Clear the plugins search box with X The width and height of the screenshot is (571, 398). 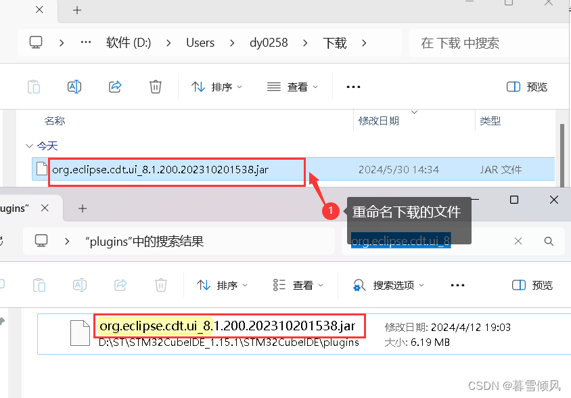coord(518,241)
